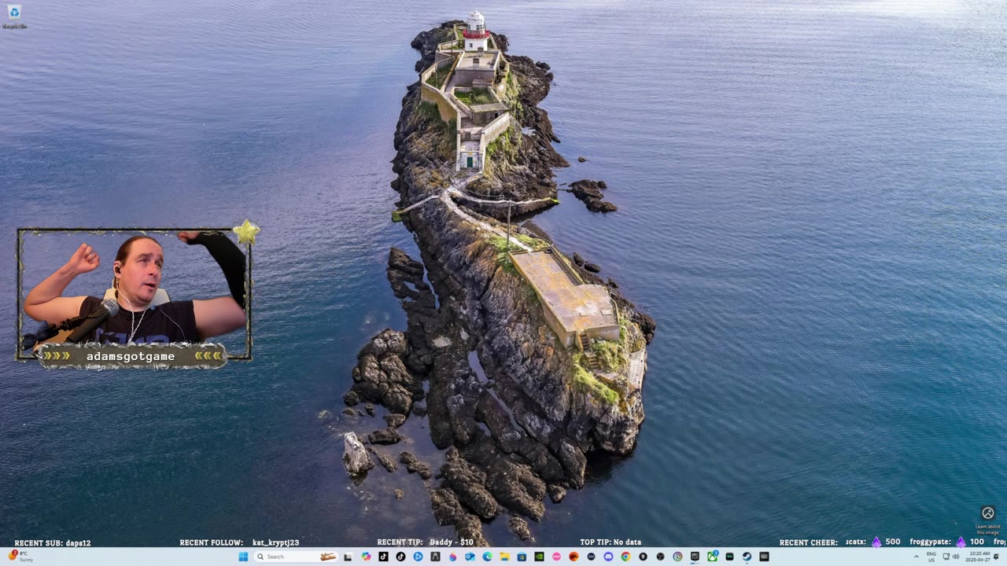The width and height of the screenshot is (1007, 566).
Task: Switch to Epic Games Launcher
Action: (x=695, y=557)
